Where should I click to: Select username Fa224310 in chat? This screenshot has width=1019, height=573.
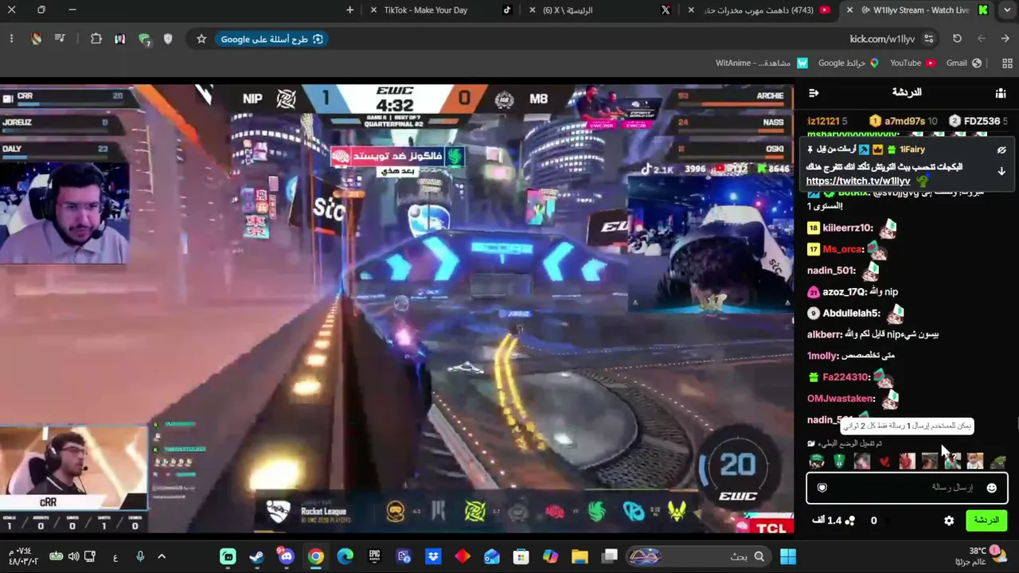[847, 377]
